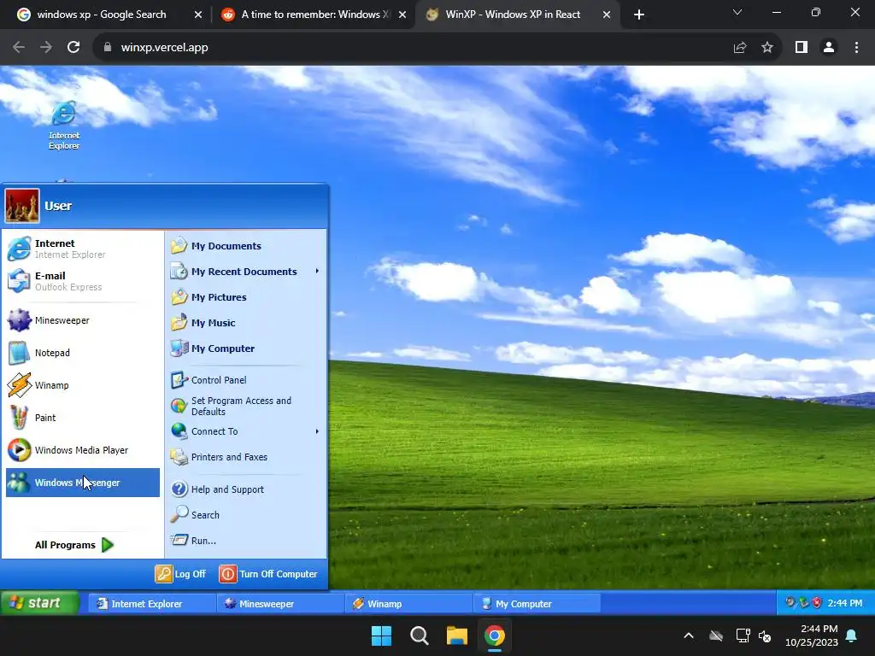
Task: Click the red shield XP tray icon
Action: pos(817,602)
